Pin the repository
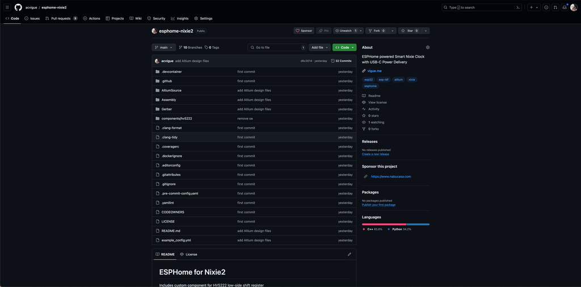581x287 pixels. 324,31
